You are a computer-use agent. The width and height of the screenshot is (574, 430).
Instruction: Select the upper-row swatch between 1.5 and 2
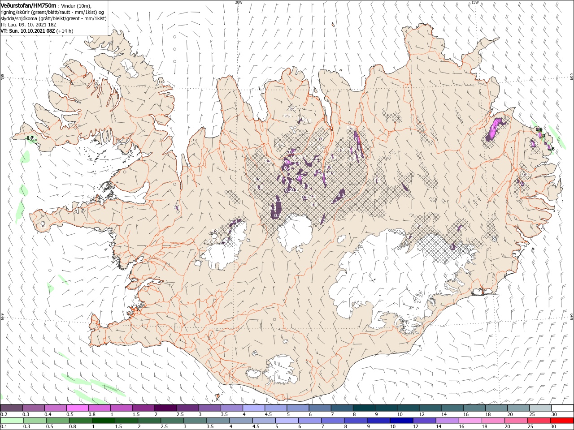pyautogui.click(x=143, y=408)
